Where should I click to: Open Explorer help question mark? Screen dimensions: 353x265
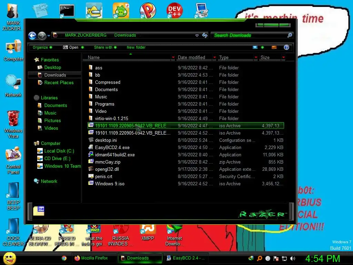pos(286,47)
